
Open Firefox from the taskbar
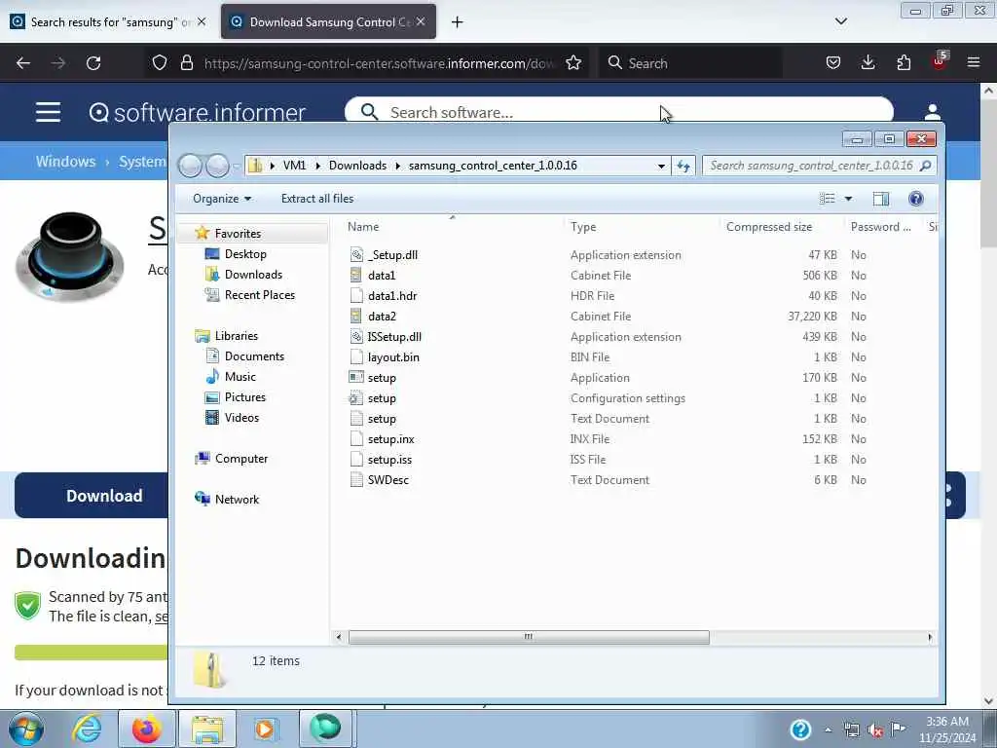coord(146,729)
